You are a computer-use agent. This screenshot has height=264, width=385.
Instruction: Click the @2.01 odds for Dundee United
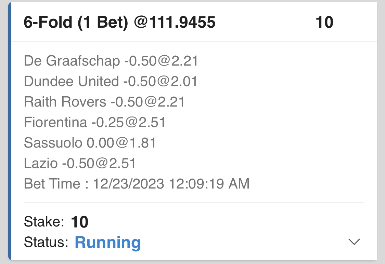pos(177,82)
